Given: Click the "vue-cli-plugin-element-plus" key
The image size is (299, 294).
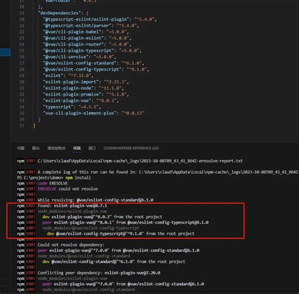Looking at the screenshot, I should [79, 113].
